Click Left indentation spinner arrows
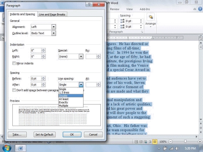 tap(43, 50)
